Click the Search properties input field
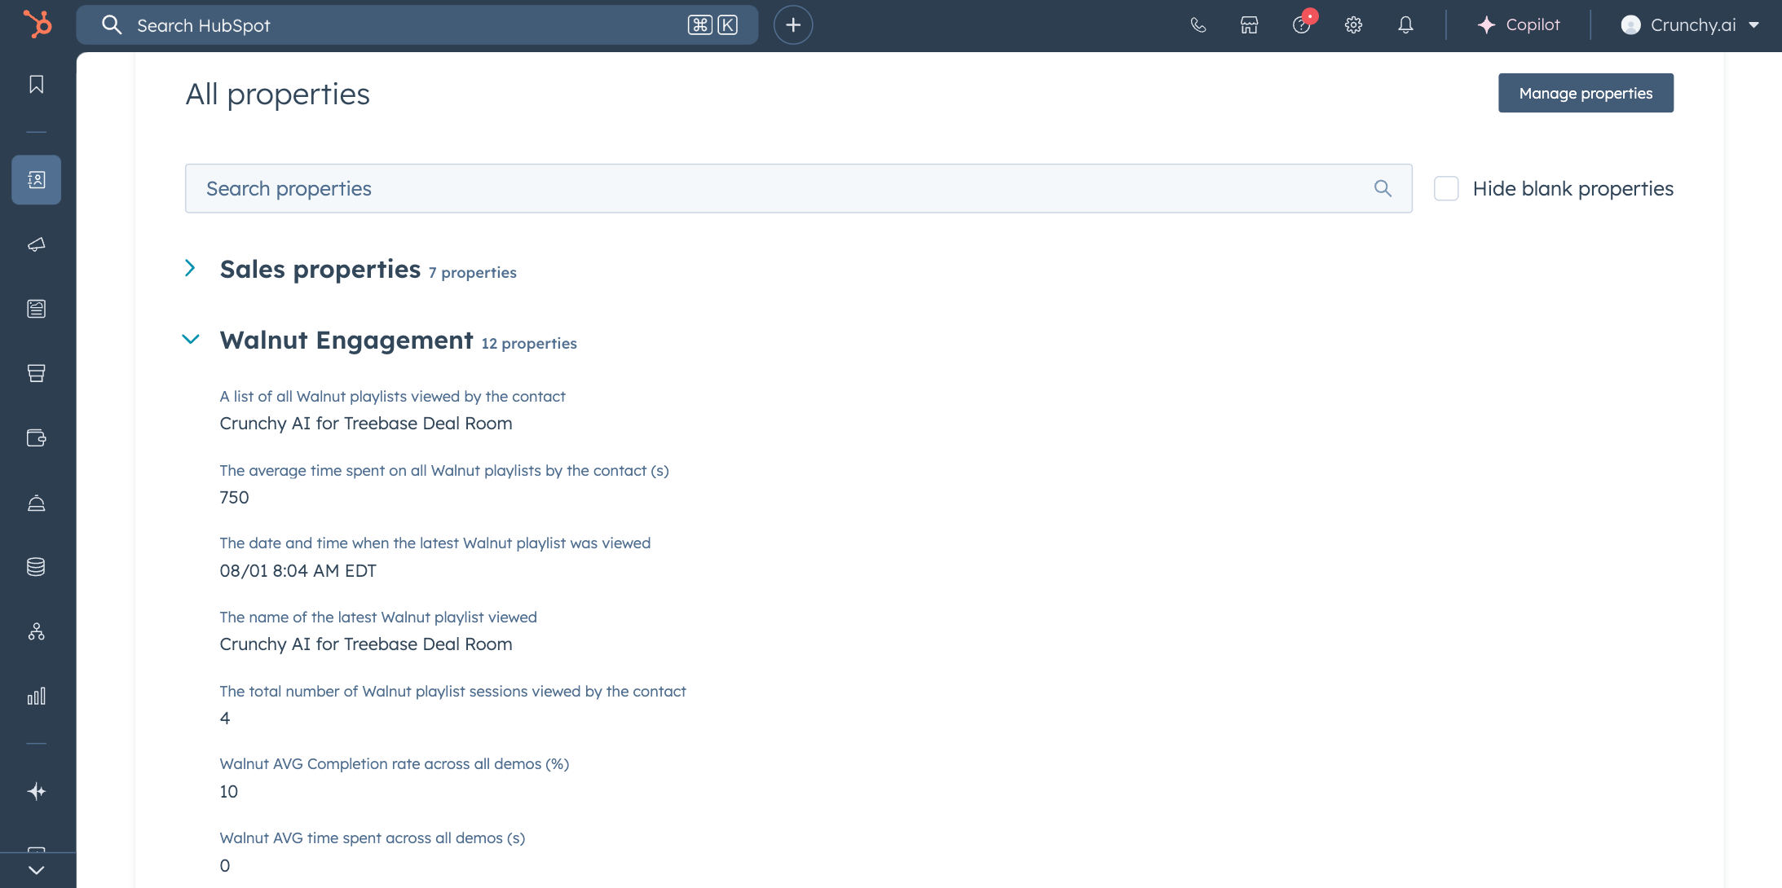 [x=734, y=188]
